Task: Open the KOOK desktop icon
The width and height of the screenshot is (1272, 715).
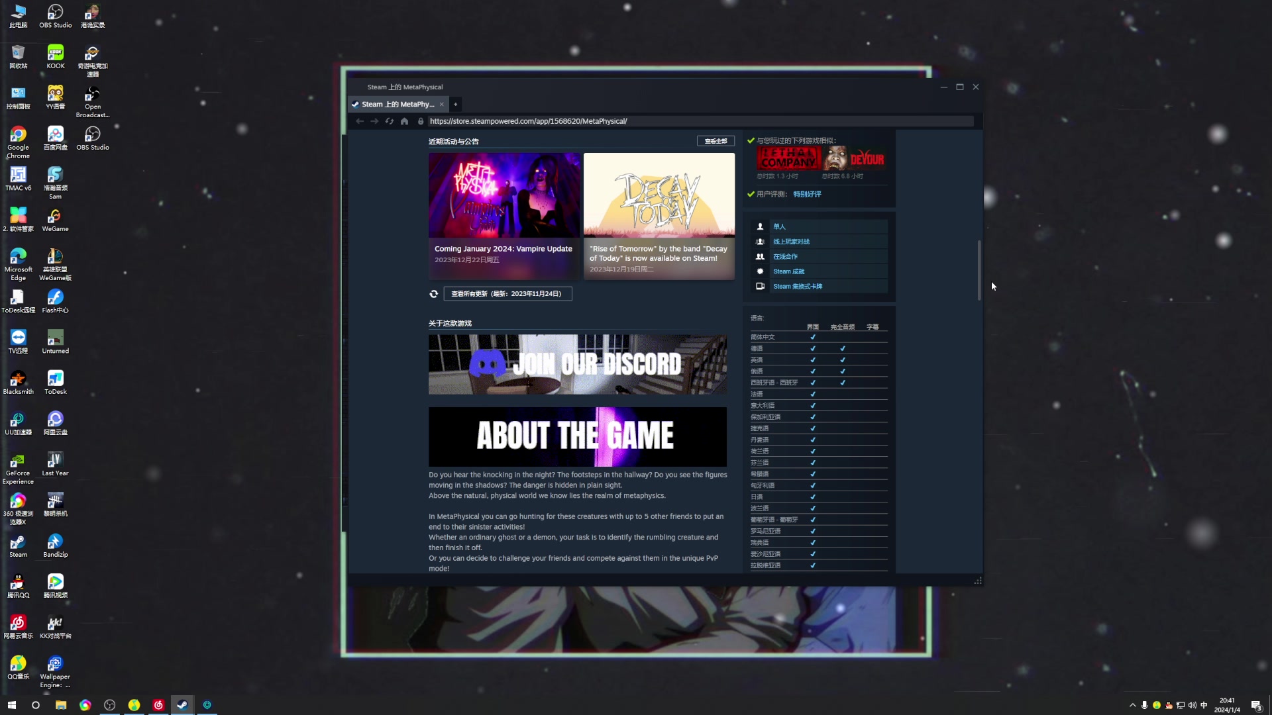Action: tap(56, 57)
